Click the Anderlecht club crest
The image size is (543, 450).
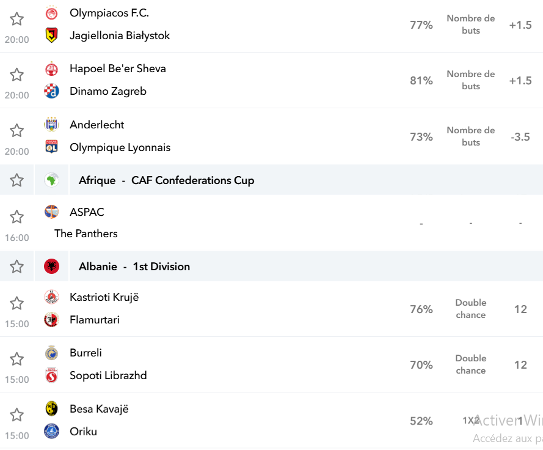(x=51, y=125)
